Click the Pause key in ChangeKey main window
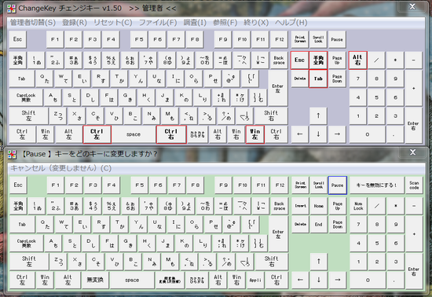Image resolution: width=432 pixels, height=297 pixels. click(x=337, y=39)
